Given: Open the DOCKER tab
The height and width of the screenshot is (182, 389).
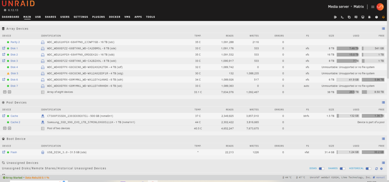Looking at the screenshot, I should [115, 17].
